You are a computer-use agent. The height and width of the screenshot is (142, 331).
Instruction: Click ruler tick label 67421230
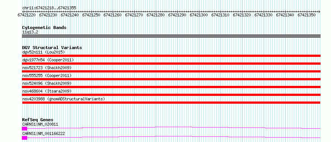coord(48,15)
